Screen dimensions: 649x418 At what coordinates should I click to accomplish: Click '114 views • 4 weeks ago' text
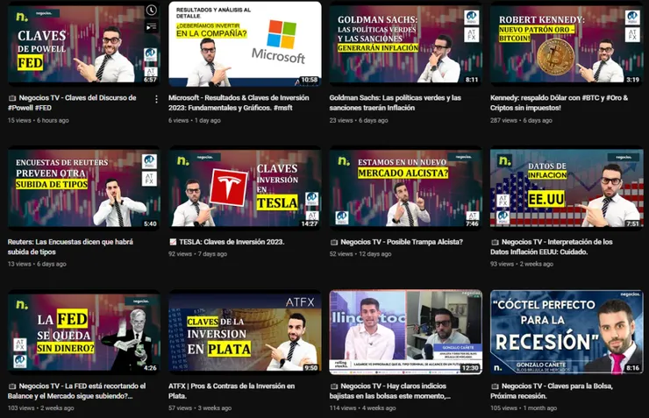pos(362,408)
